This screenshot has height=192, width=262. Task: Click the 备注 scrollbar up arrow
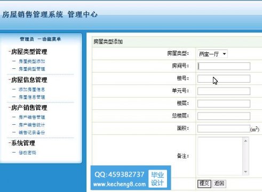pyautogui.click(x=245, y=141)
